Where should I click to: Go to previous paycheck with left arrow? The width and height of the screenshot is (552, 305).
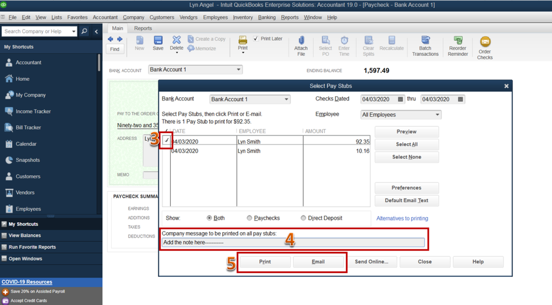(x=111, y=39)
